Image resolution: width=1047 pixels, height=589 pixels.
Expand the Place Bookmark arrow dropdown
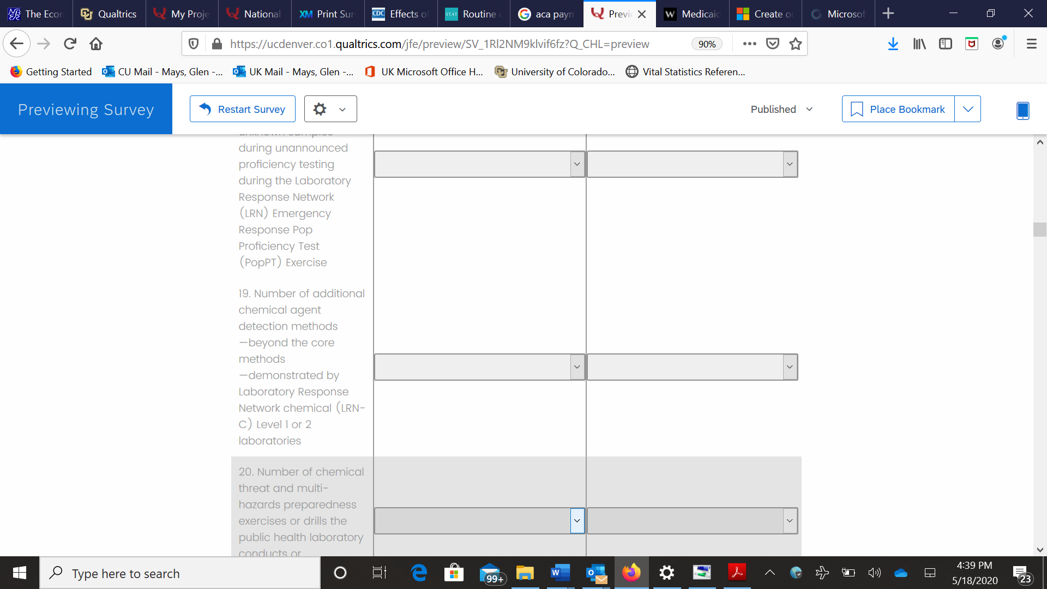pos(967,109)
